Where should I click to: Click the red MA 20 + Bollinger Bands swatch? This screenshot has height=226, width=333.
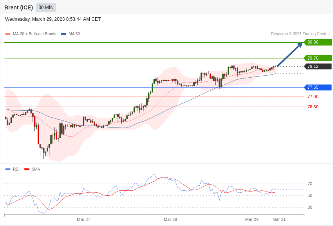tap(8, 34)
